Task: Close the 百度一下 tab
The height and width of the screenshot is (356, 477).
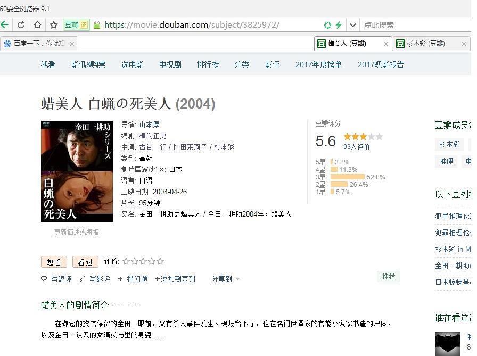Action: click(72, 44)
